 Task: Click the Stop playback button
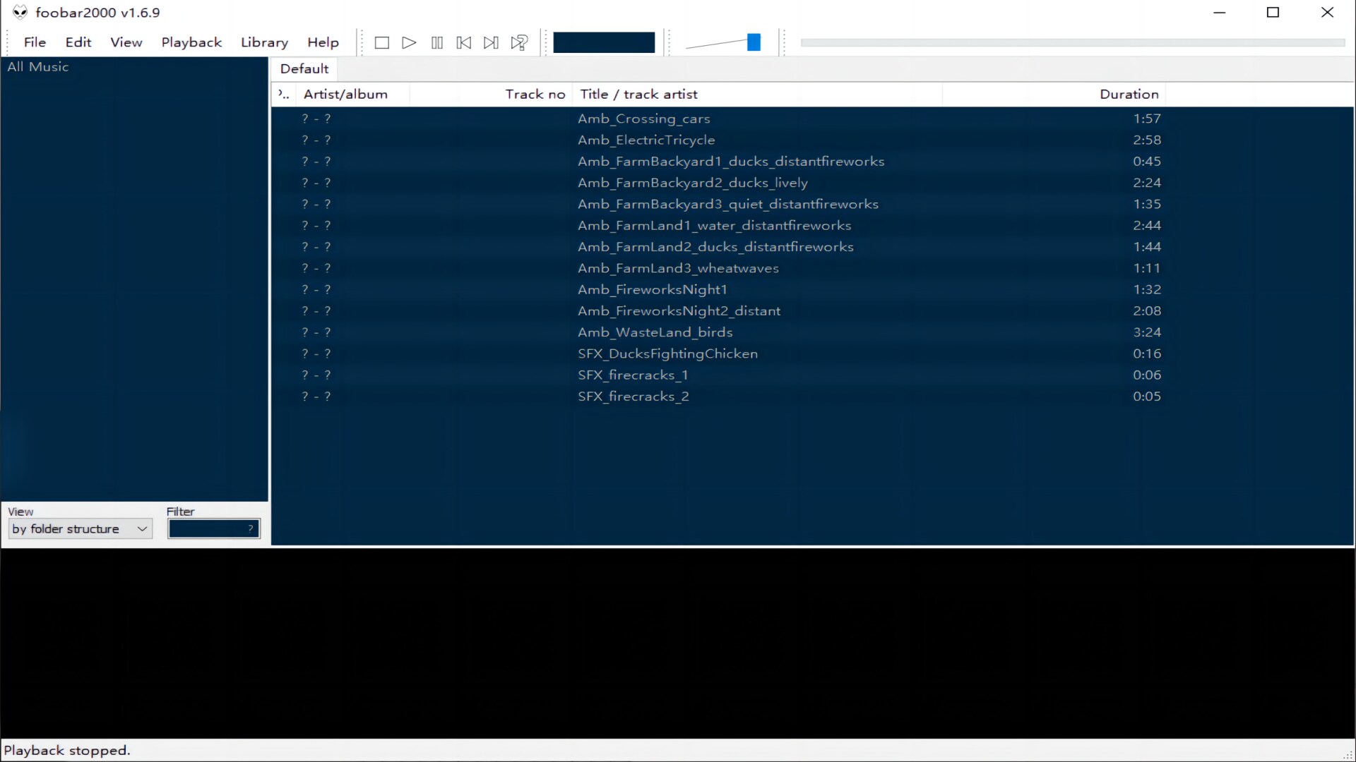point(382,43)
